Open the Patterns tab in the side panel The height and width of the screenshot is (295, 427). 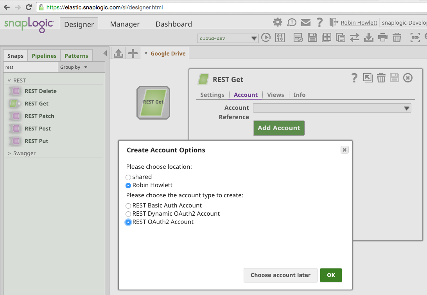[x=76, y=56]
